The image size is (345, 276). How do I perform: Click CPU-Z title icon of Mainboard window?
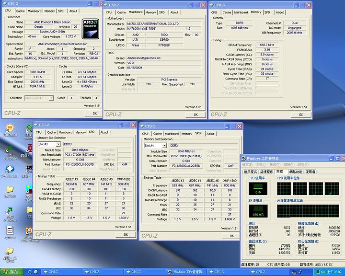(x=106, y=5)
